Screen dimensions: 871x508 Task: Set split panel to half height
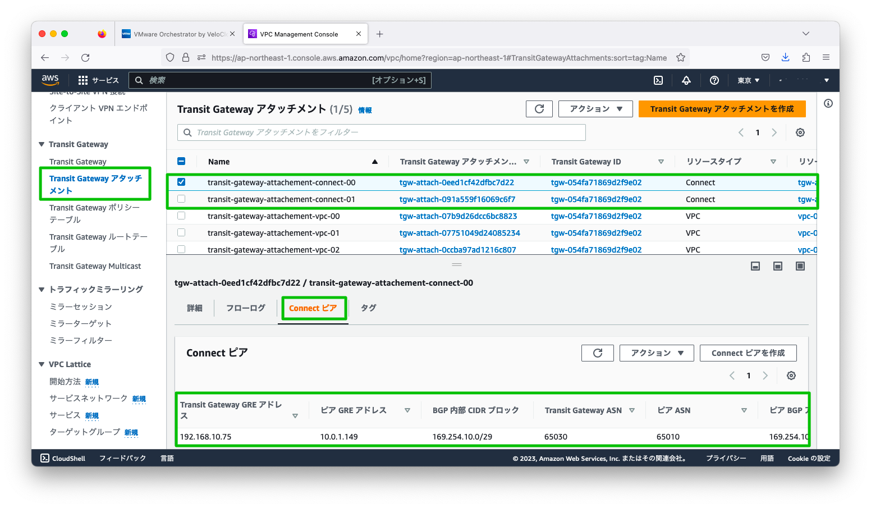(x=778, y=266)
